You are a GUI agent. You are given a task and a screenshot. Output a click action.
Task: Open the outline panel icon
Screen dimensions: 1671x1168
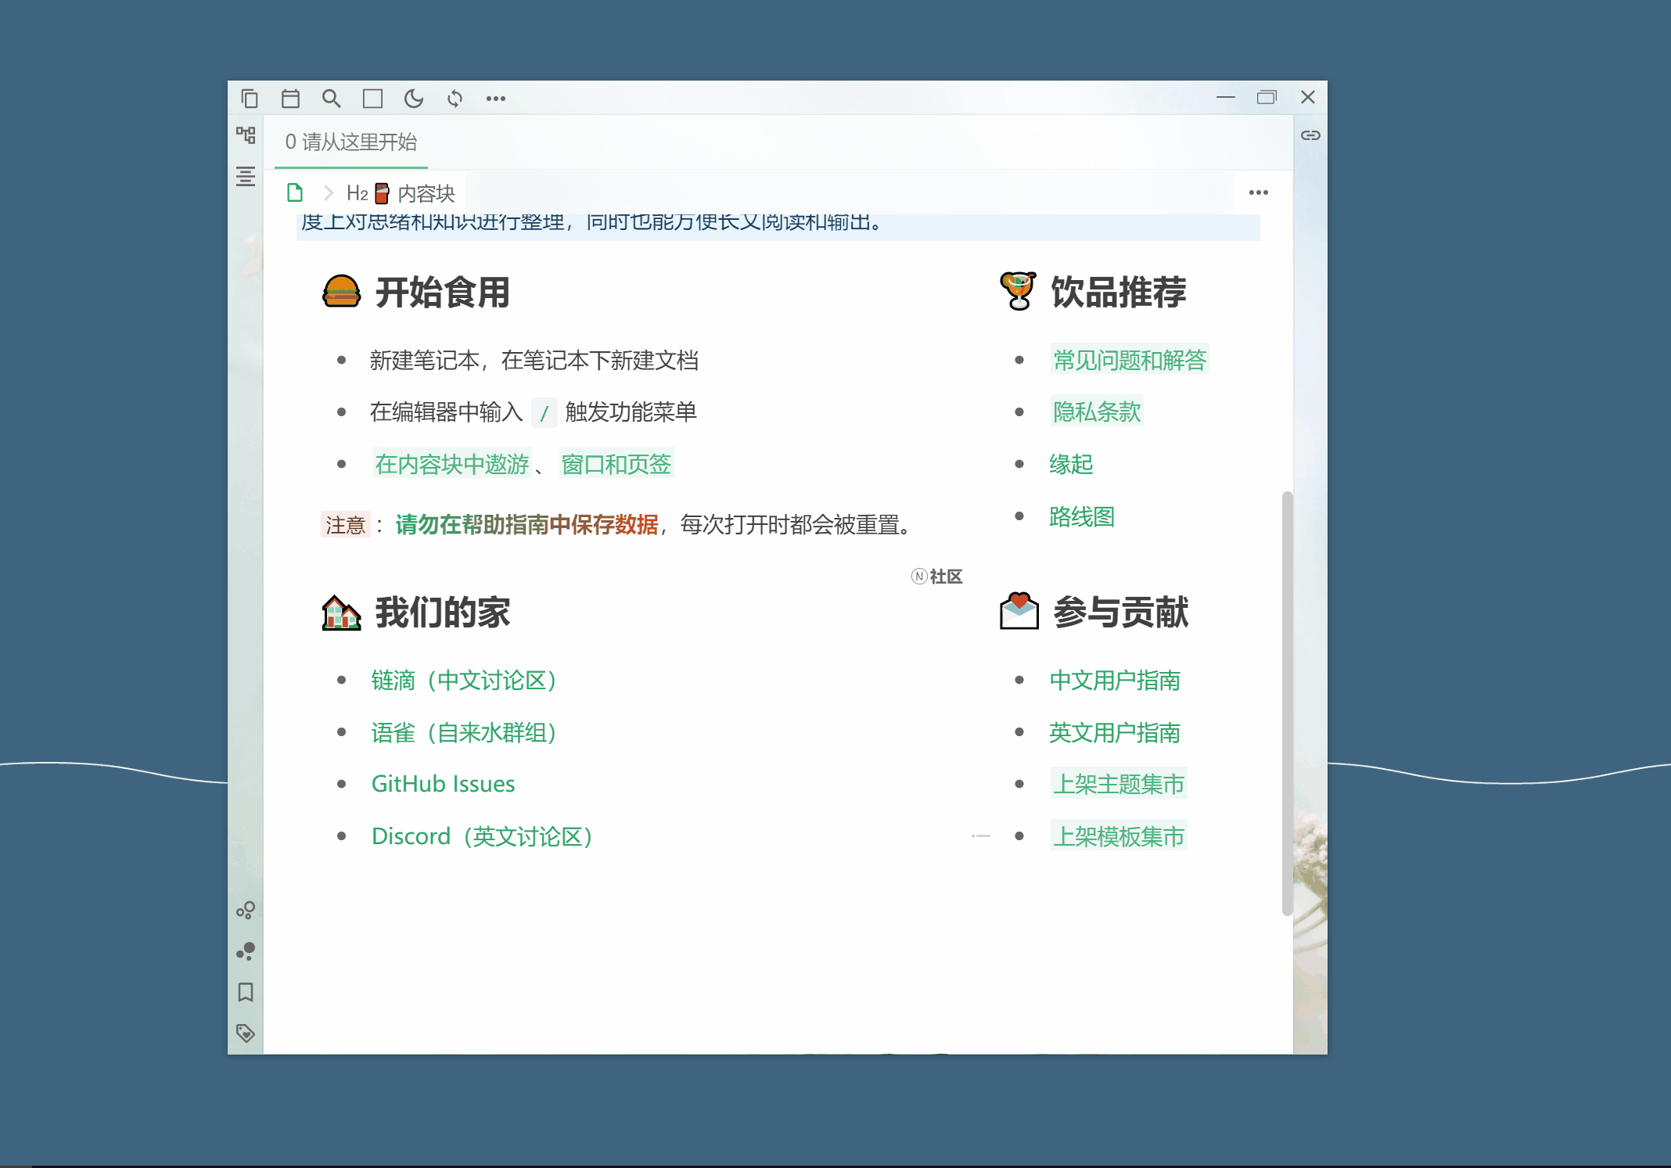(x=246, y=176)
